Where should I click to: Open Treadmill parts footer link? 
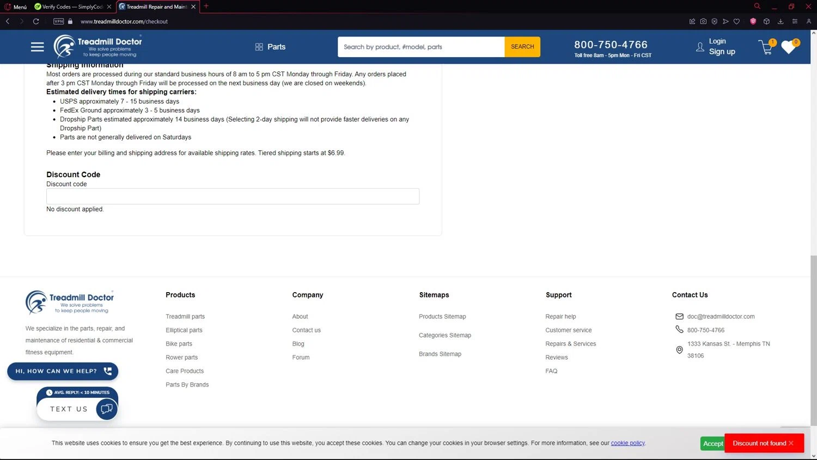coord(185,317)
